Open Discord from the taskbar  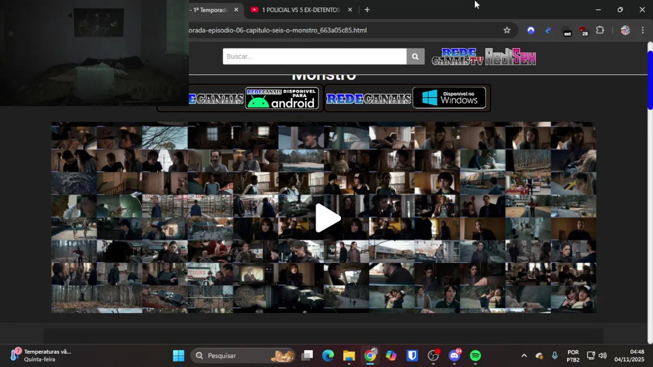[x=455, y=356]
